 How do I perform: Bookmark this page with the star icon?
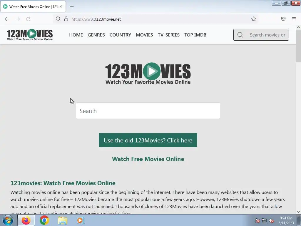254,19
